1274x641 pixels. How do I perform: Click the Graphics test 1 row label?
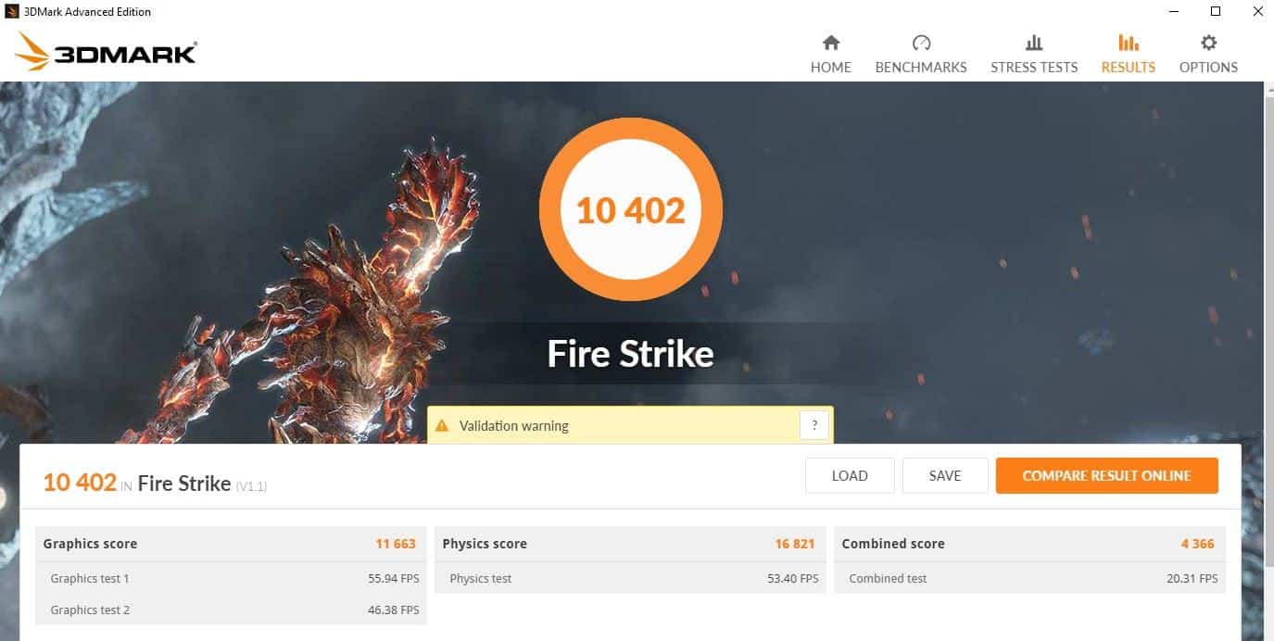point(90,578)
